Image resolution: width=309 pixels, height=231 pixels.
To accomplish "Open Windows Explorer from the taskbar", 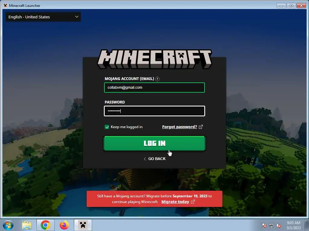I will (27, 225).
